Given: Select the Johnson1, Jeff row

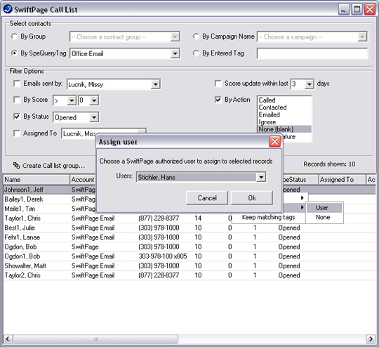Looking at the screenshot, I should coord(189,190).
